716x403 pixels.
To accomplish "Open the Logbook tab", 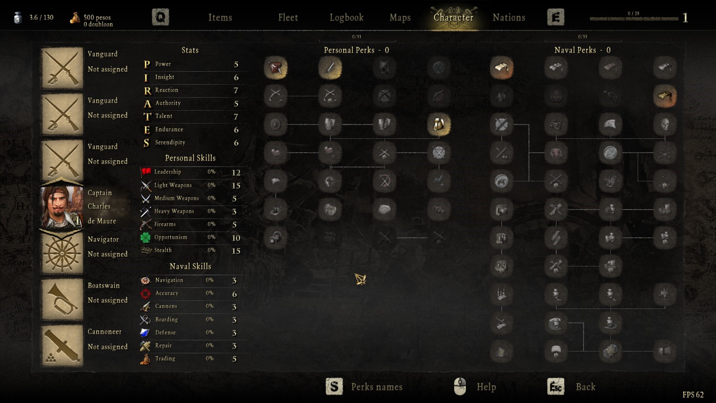I will tap(346, 17).
